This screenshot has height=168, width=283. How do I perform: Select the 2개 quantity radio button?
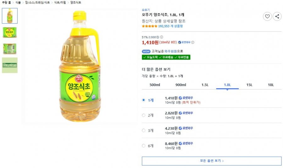[143, 115]
